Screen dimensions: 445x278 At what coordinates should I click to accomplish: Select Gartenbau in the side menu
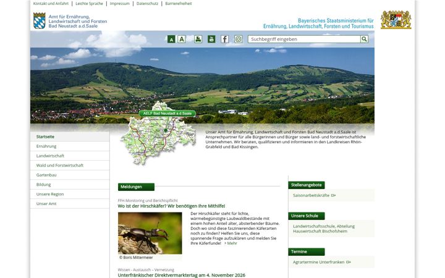70,175
